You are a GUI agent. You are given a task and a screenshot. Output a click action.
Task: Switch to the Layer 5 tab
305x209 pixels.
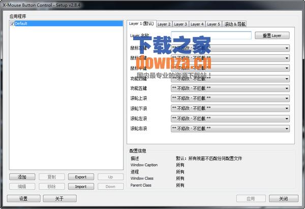(x=213, y=24)
